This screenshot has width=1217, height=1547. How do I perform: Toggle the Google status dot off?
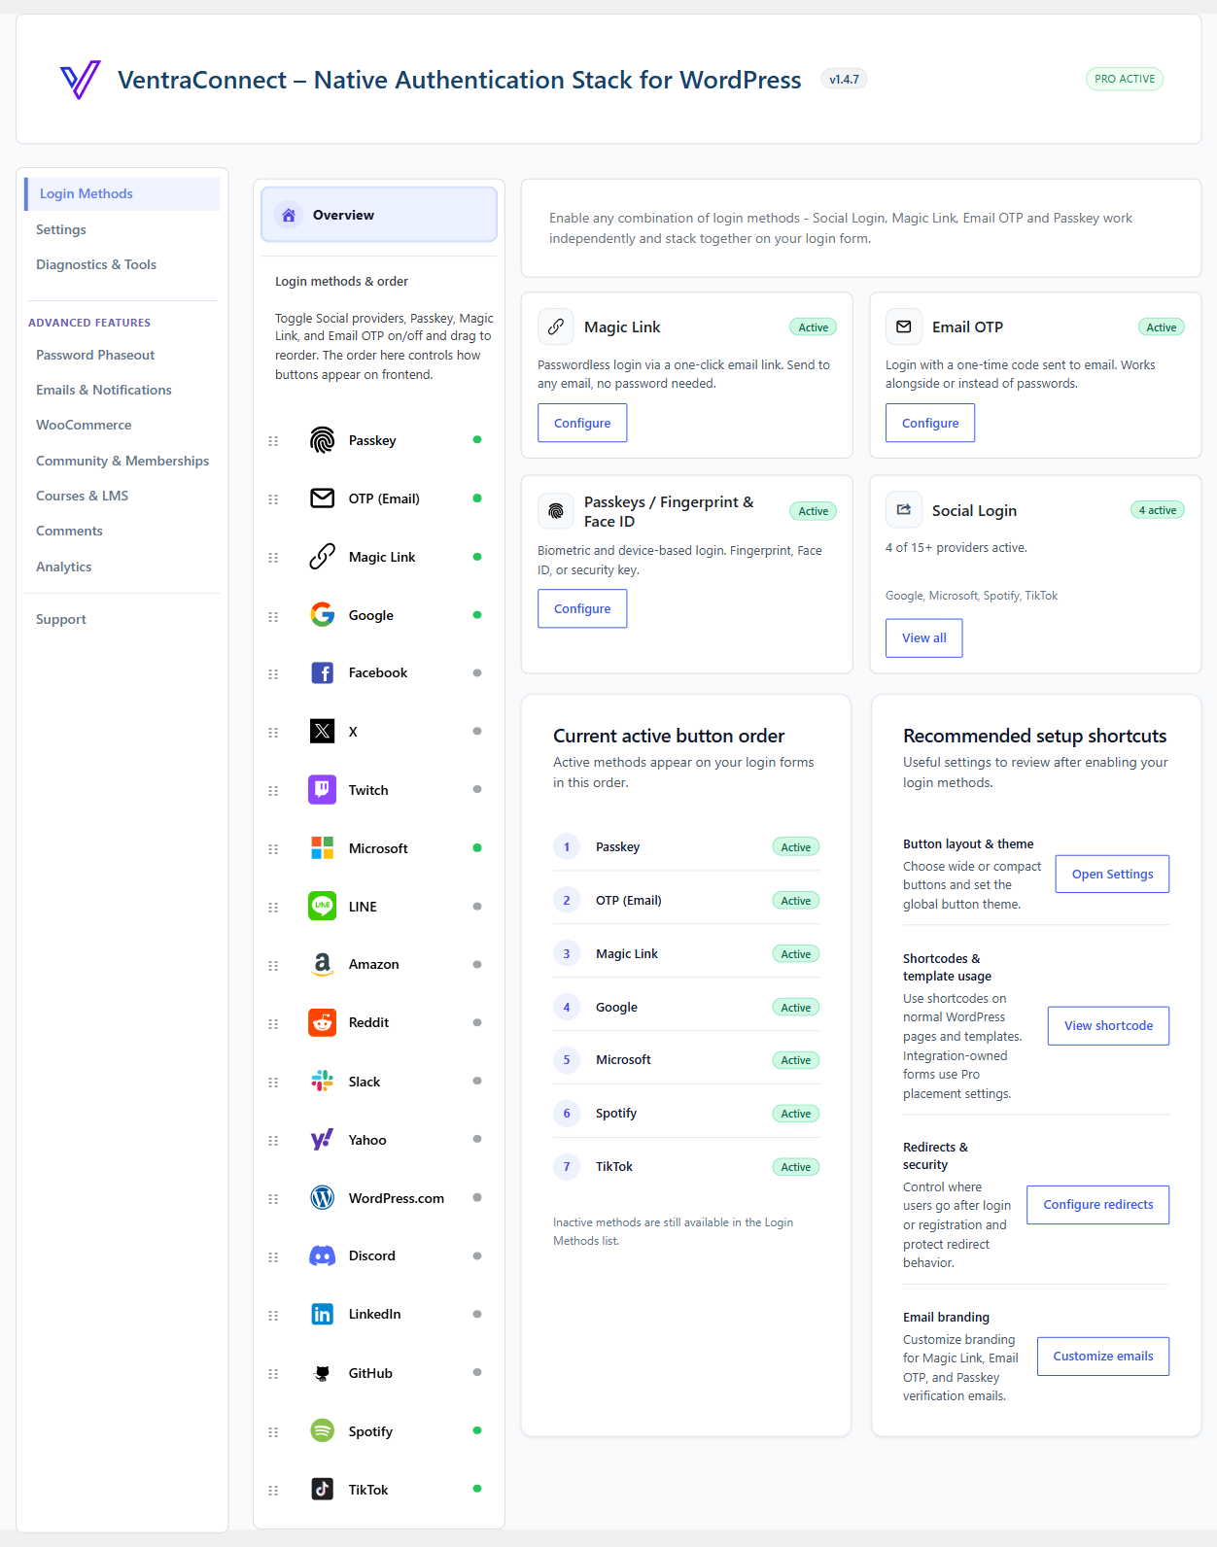coord(477,615)
